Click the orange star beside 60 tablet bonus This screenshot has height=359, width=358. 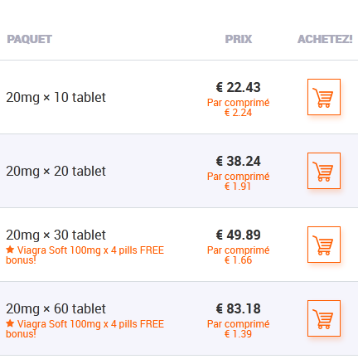click(10, 323)
